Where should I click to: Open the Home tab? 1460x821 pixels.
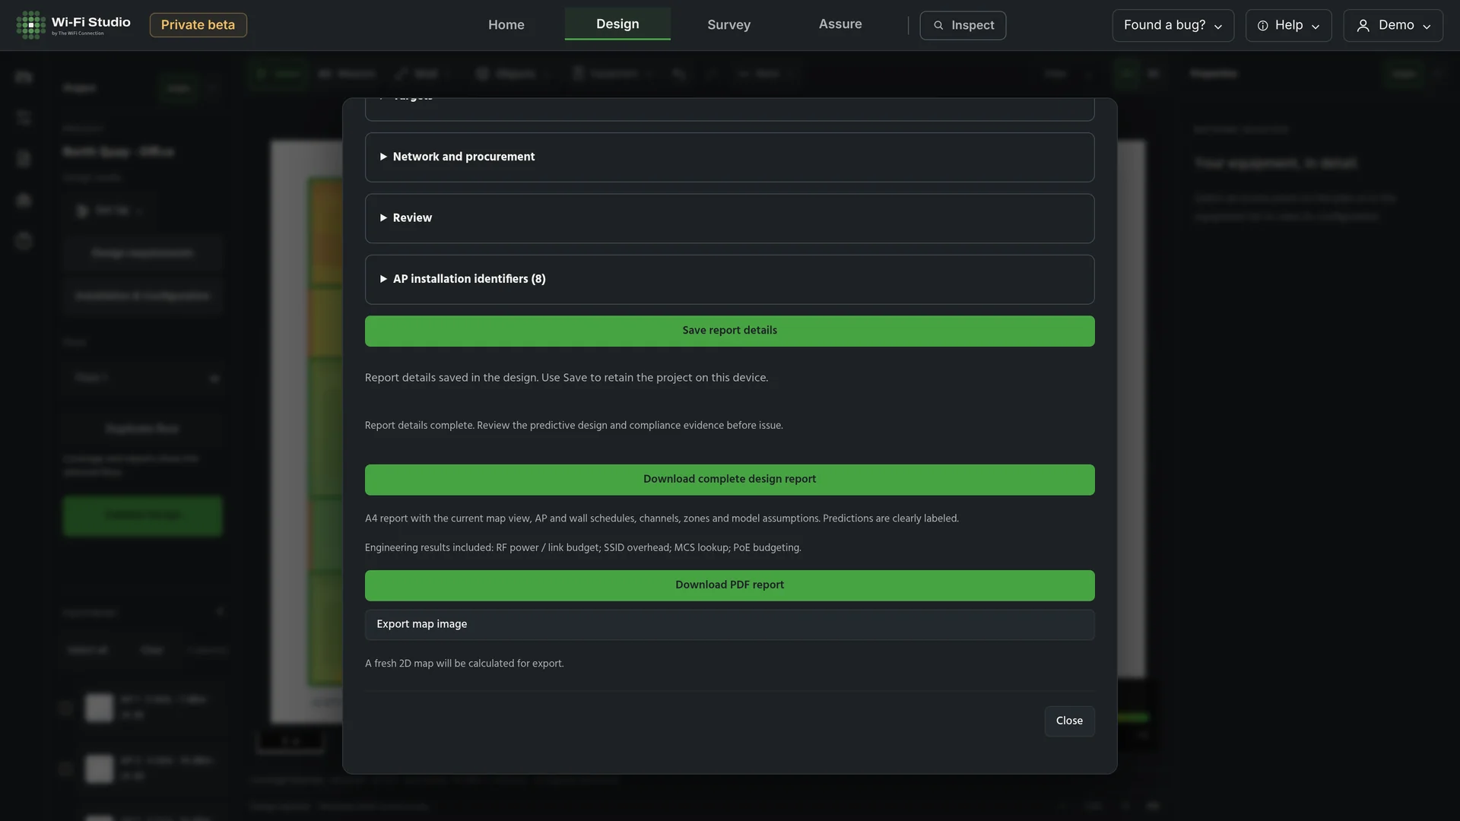506,25
